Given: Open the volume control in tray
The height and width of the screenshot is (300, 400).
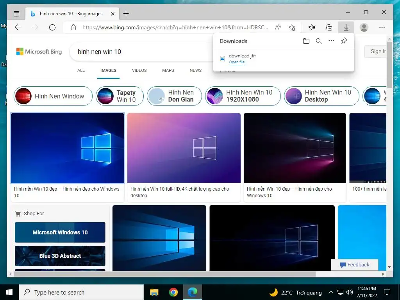Looking at the screenshot, I should tap(350, 292).
